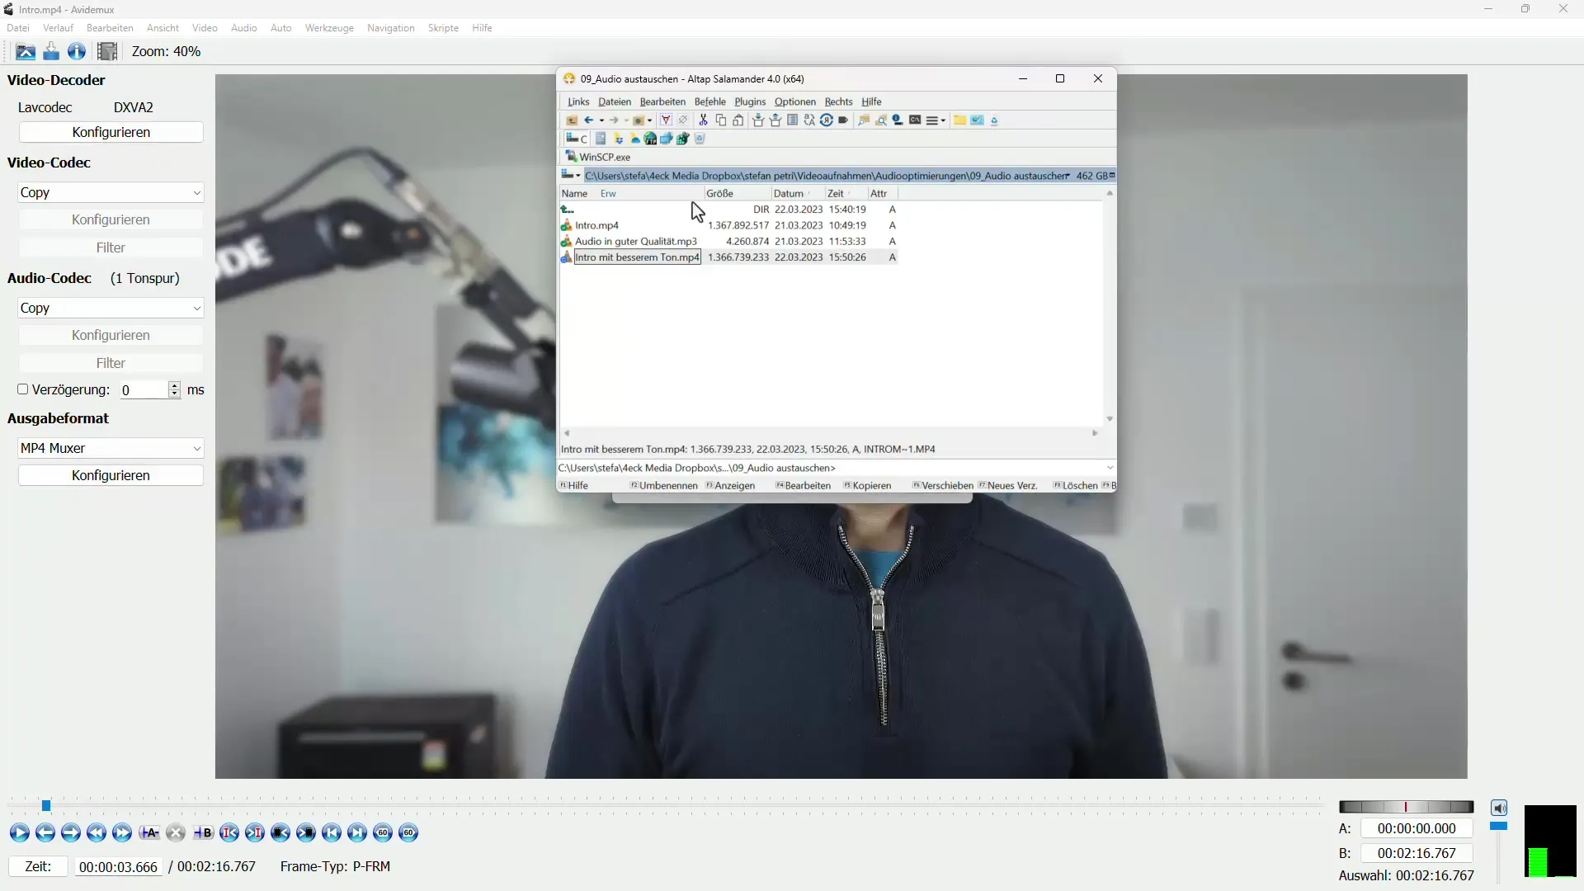Open the Ansicht menu in Avidemux

click(161, 27)
